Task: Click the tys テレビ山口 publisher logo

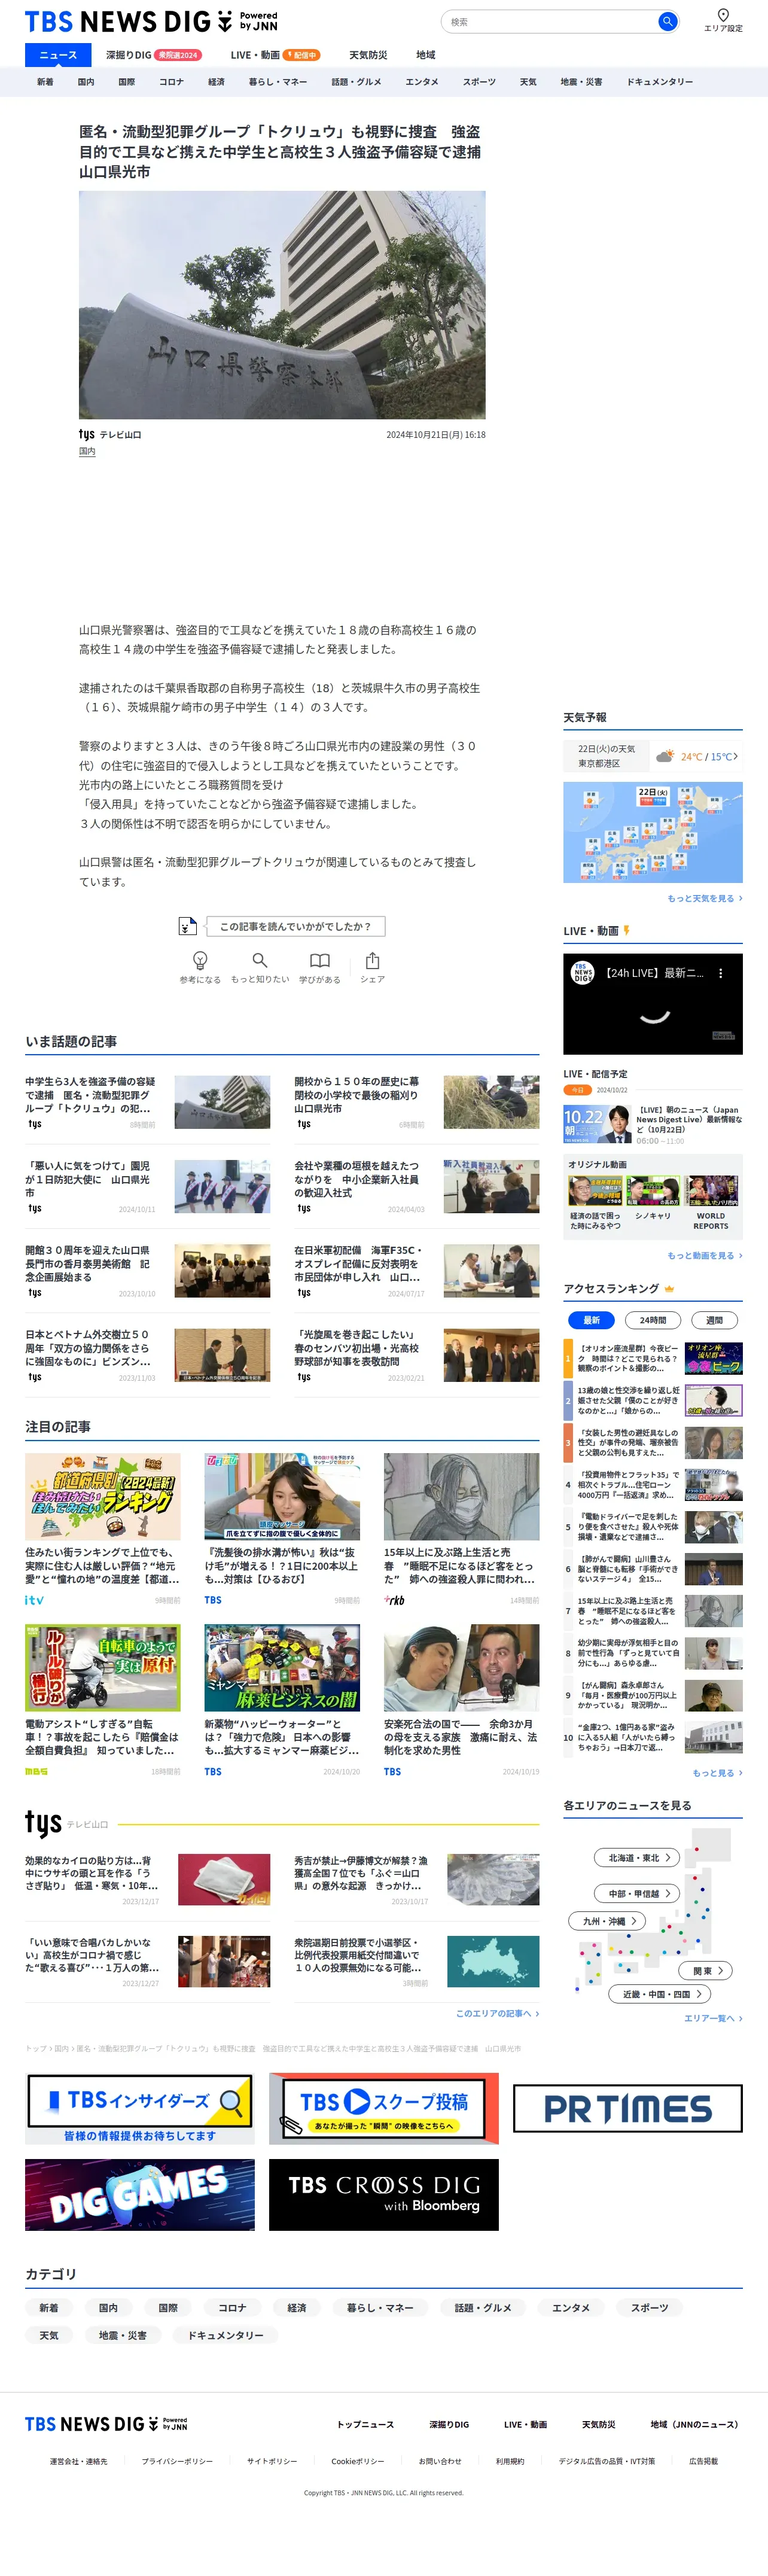Action: [x=110, y=434]
